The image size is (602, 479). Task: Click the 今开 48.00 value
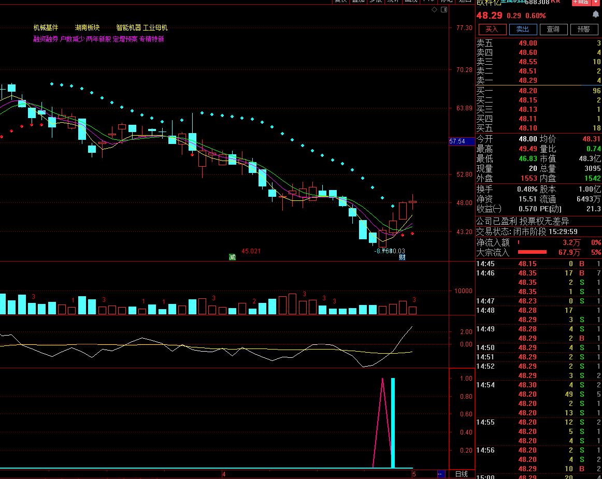(528, 139)
